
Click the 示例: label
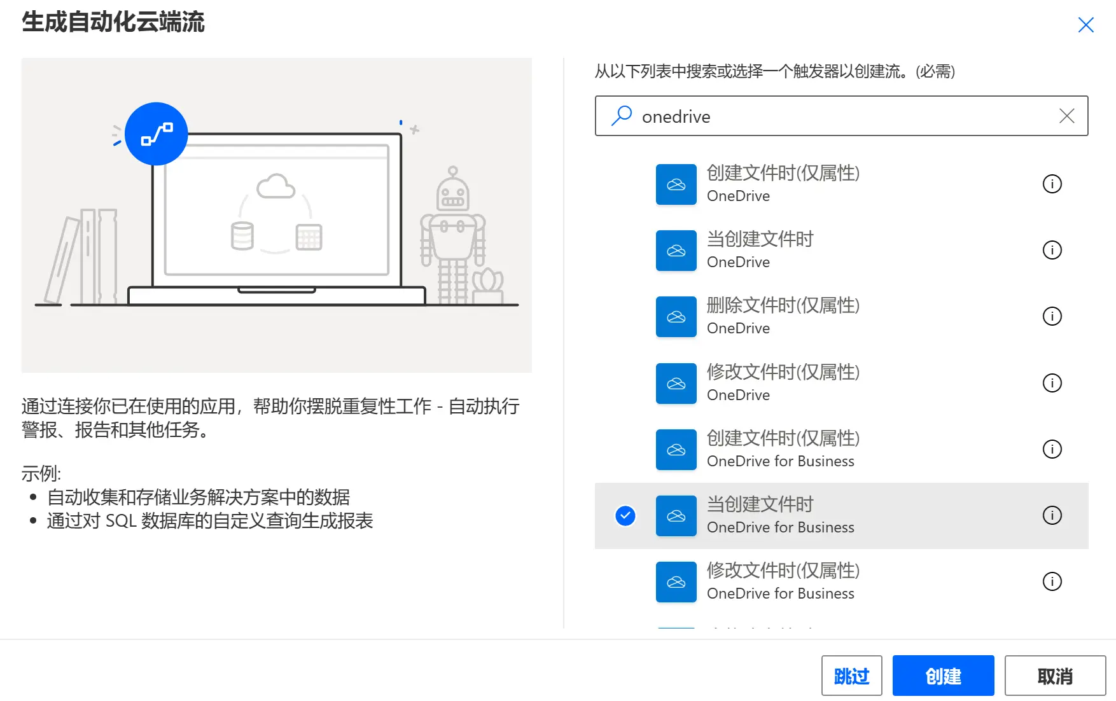coord(41,473)
